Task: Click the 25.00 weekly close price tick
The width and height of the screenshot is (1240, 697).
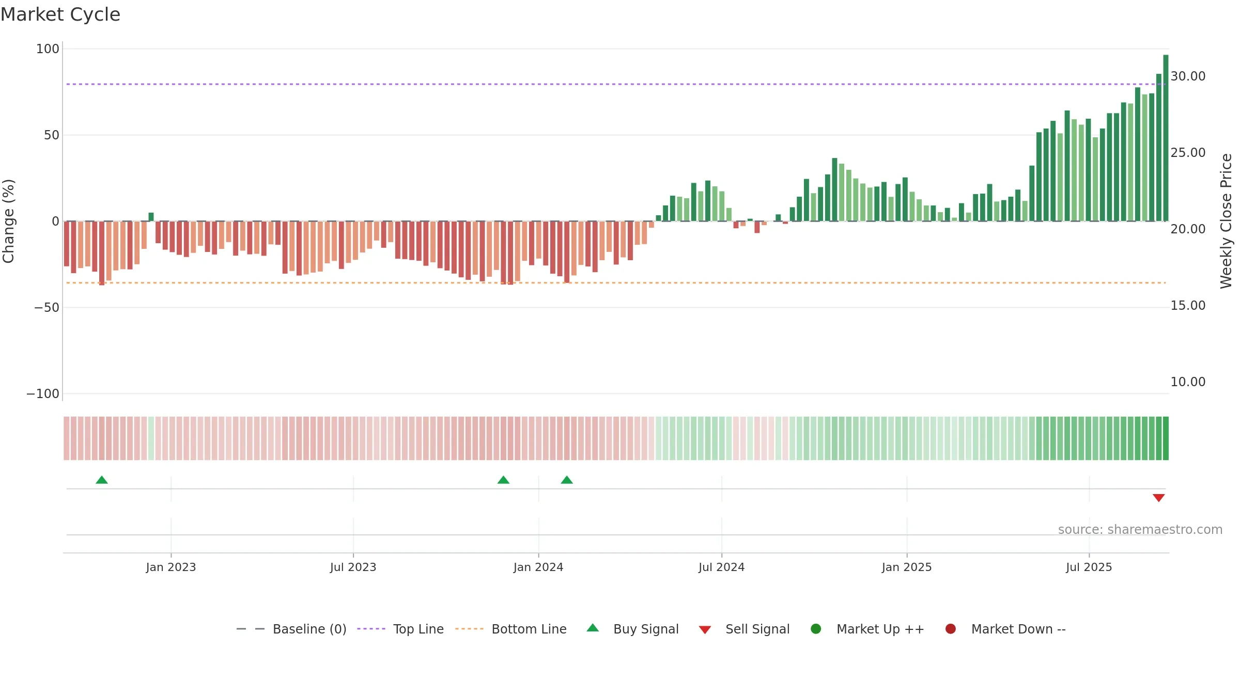Action: click(1188, 153)
